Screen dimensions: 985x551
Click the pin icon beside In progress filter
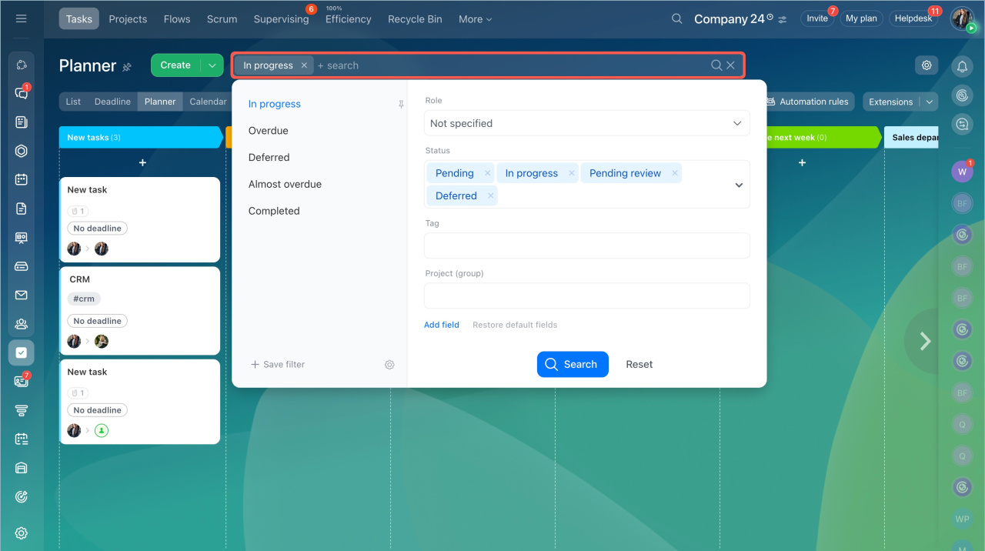(401, 105)
